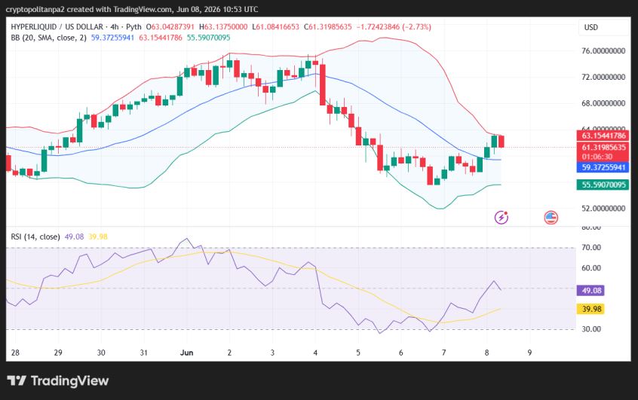Click the 4 date label on time axis
This screenshot has height=400, width=638.
[315, 353]
